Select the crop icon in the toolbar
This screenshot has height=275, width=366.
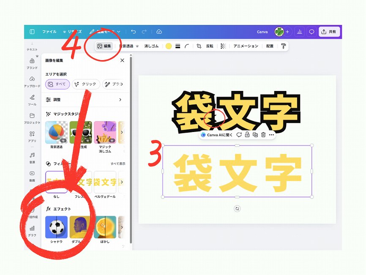tap(199, 46)
